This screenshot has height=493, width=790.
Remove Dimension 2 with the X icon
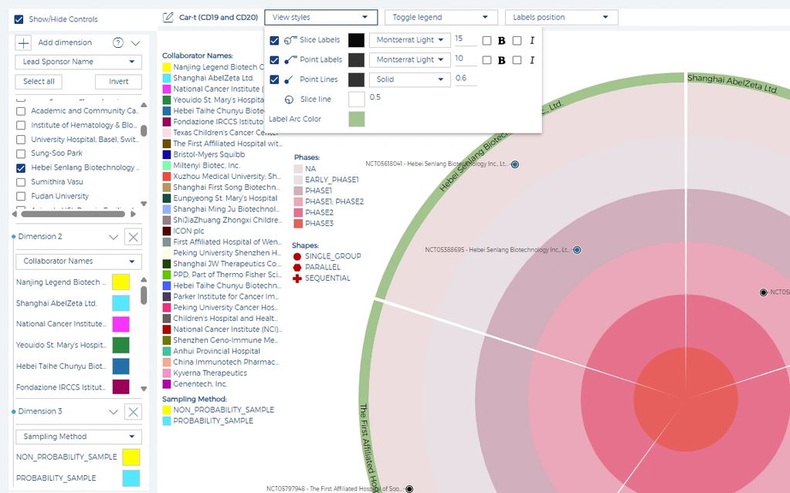133,238
